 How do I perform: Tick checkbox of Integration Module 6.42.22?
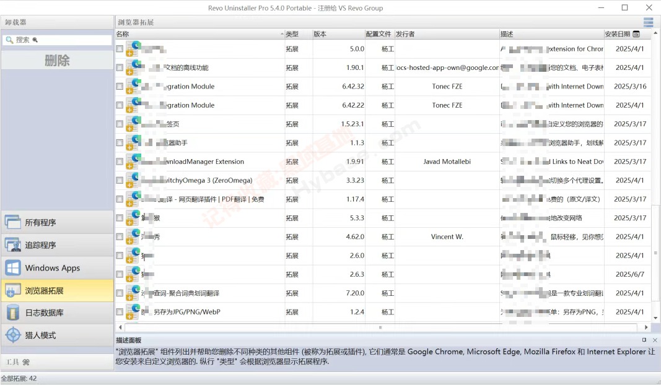coord(120,105)
